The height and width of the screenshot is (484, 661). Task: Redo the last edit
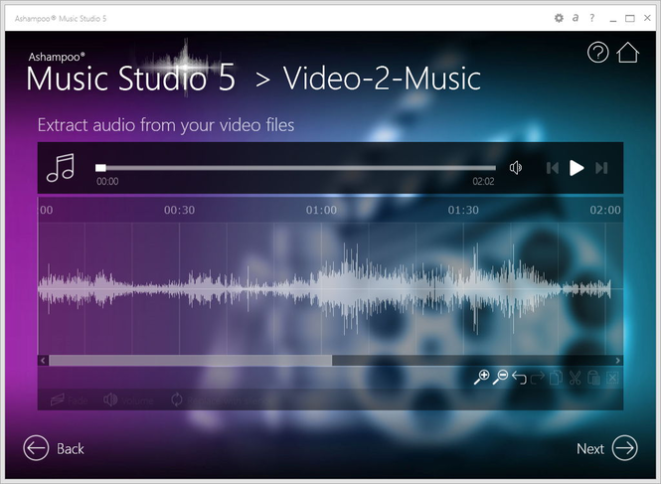pyautogui.click(x=538, y=378)
